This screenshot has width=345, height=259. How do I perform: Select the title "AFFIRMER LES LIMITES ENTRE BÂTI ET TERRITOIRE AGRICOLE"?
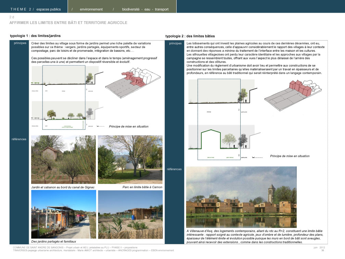[68, 23]
